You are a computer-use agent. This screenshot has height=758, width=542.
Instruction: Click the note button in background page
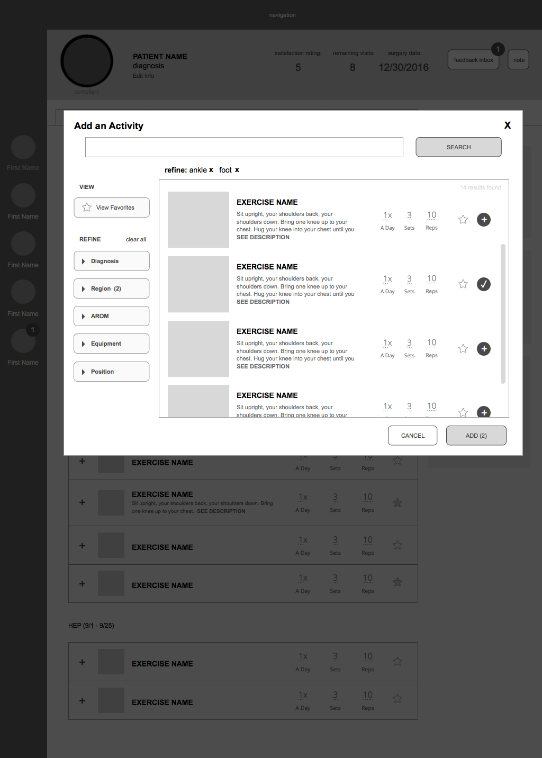coord(519,60)
